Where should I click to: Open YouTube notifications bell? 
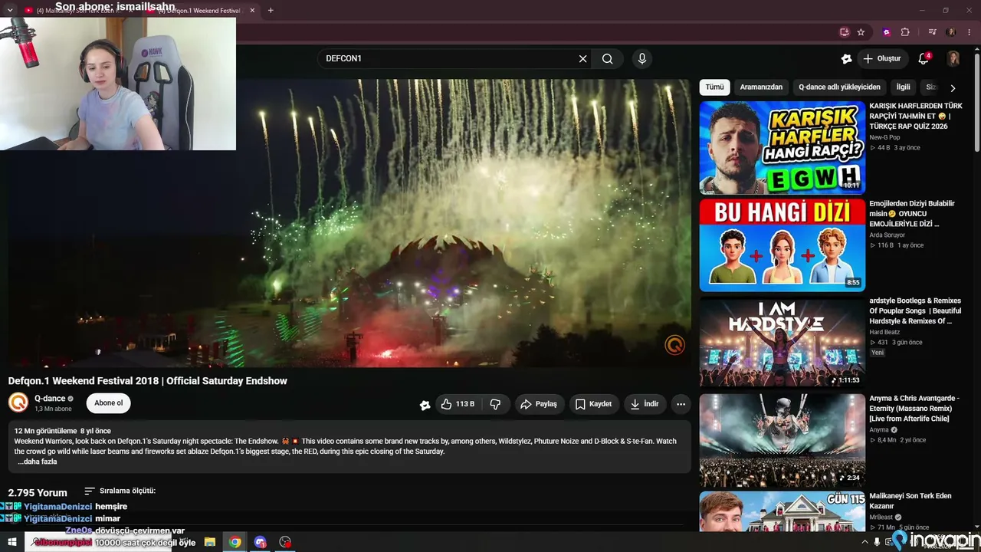tap(924, 59)
